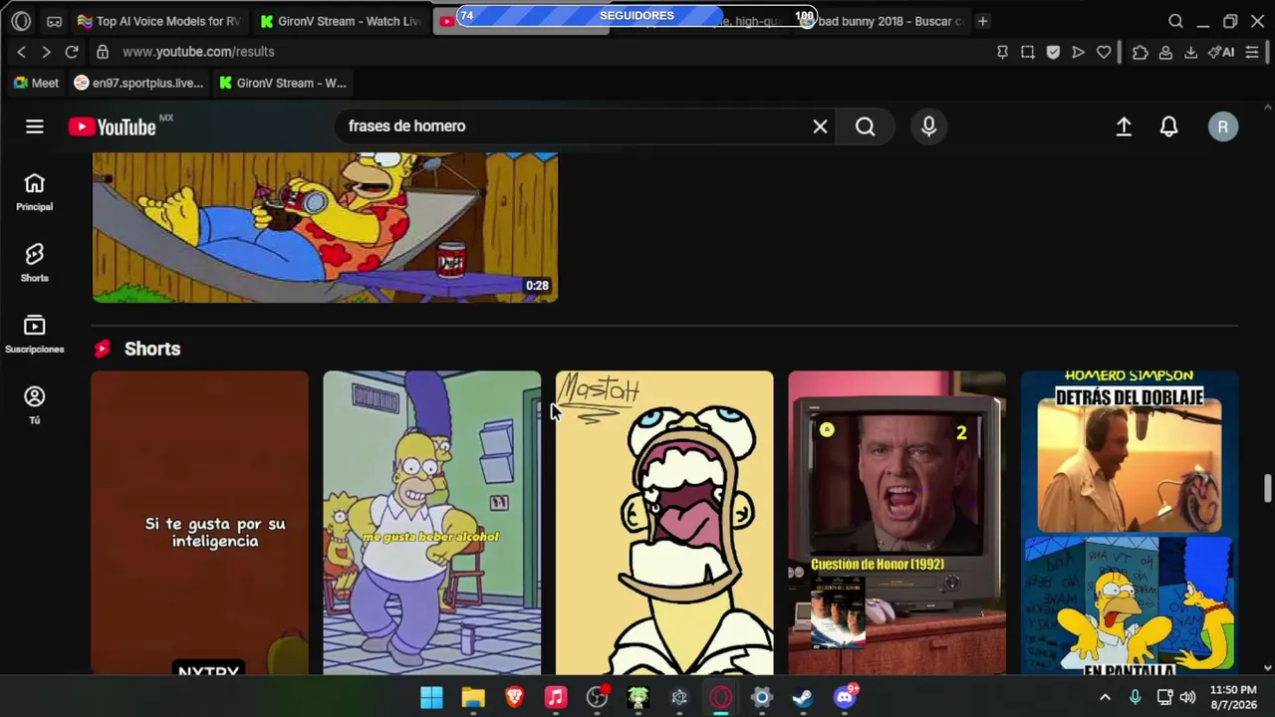Open the 'GironV Stream - W...' bookmark
The height and width of the screenshot is (717, 1275).
click(x=283, y=83)
